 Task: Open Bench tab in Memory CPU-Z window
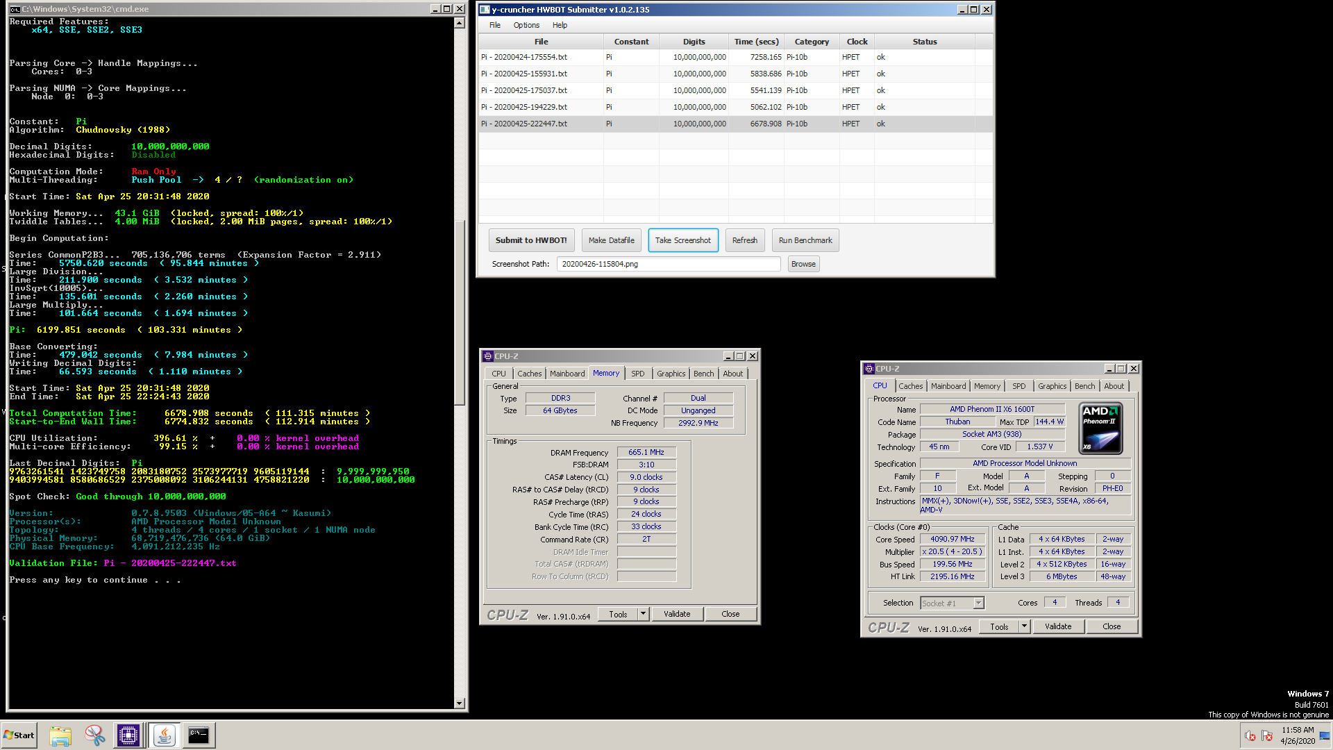[x=703, y=374]
